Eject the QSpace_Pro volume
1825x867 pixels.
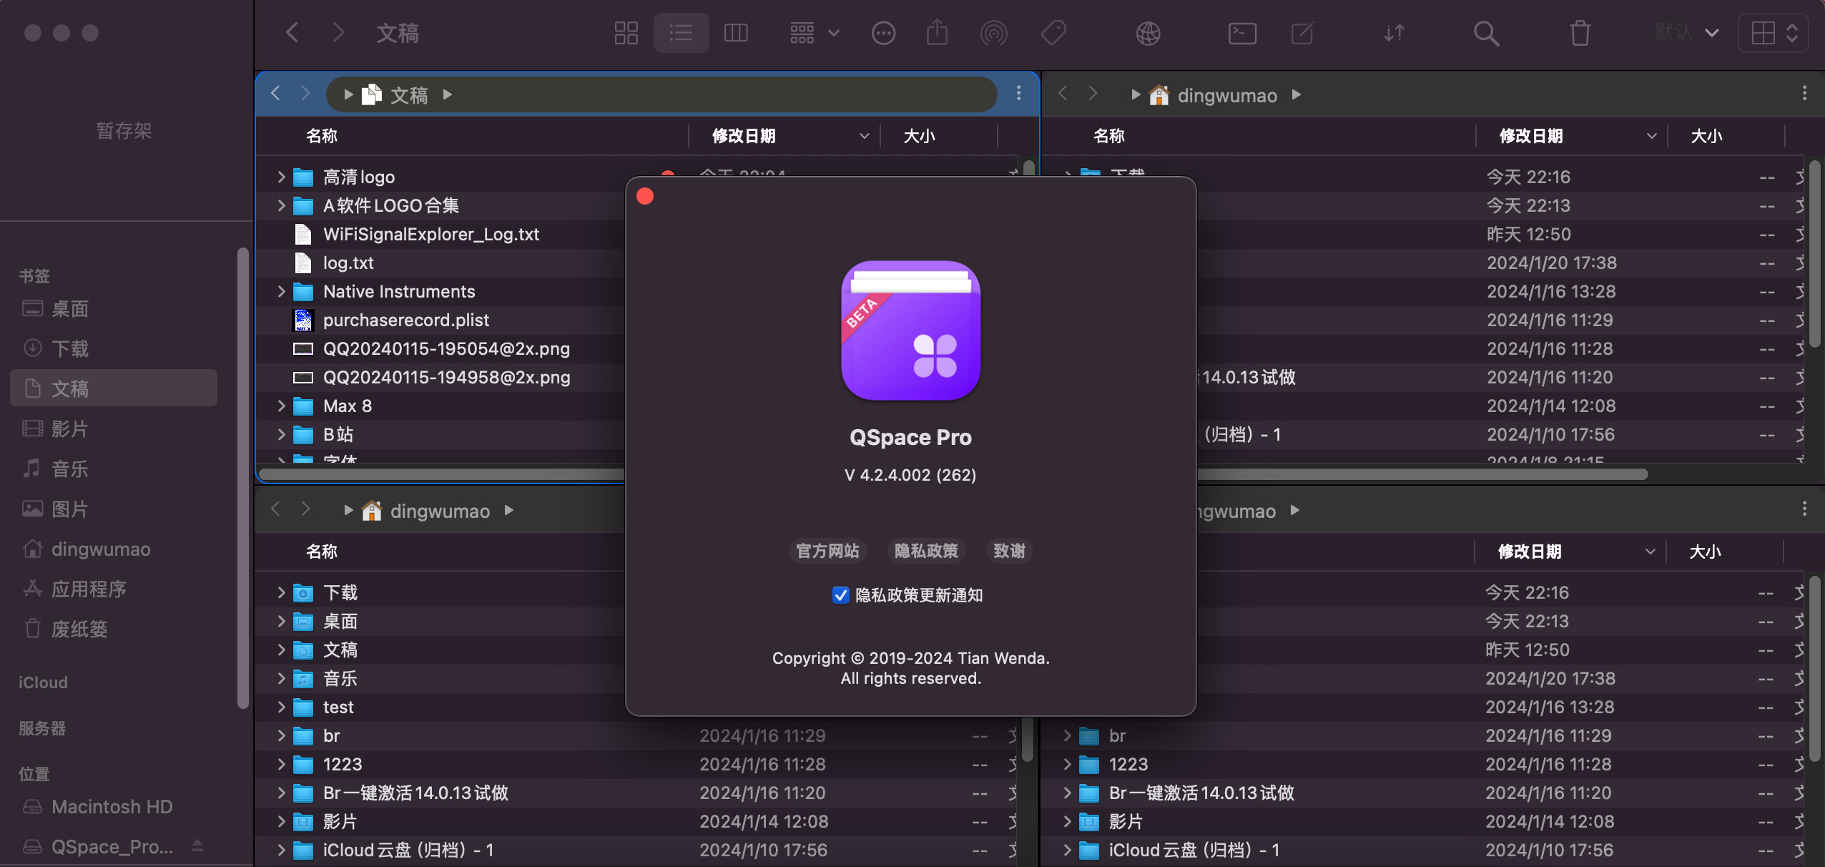(x=197, y=846)
